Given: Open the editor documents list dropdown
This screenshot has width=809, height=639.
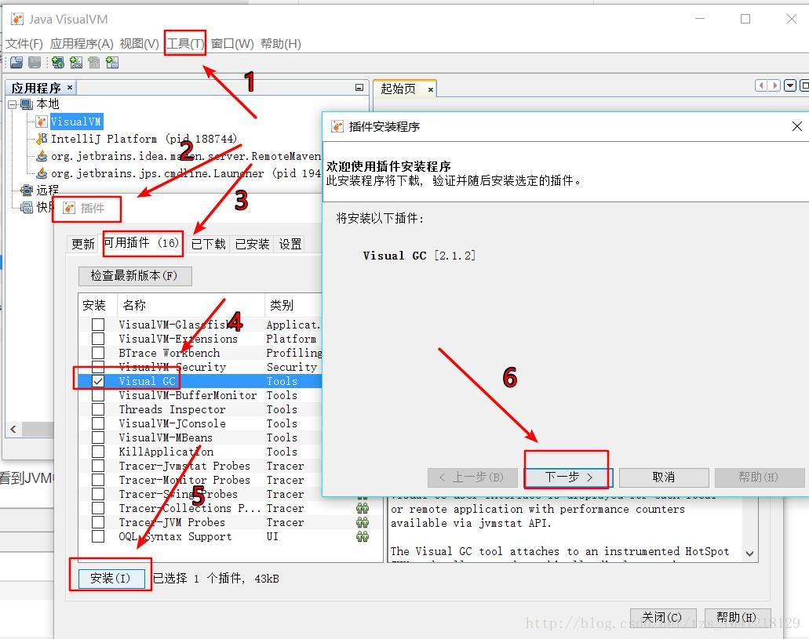Looking at the screenshot, I should click(x=790, y=85).
